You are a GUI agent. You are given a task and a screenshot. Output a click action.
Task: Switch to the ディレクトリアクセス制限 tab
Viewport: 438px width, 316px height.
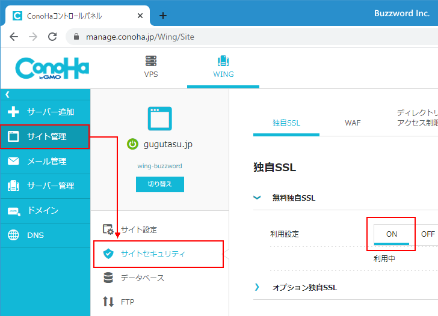(418, 118)
